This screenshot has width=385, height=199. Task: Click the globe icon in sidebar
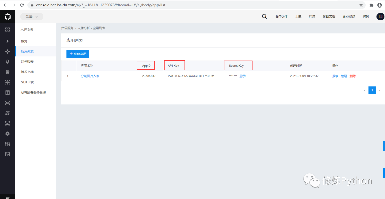click(7, 72)
